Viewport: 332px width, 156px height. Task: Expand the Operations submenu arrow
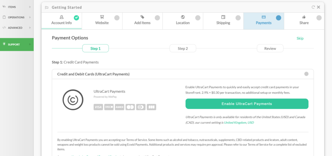(x=30, y=18)
